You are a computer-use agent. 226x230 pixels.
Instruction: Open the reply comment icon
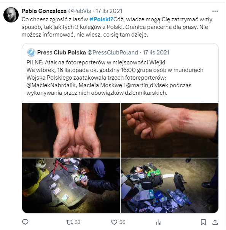click(x=25, y=222)
